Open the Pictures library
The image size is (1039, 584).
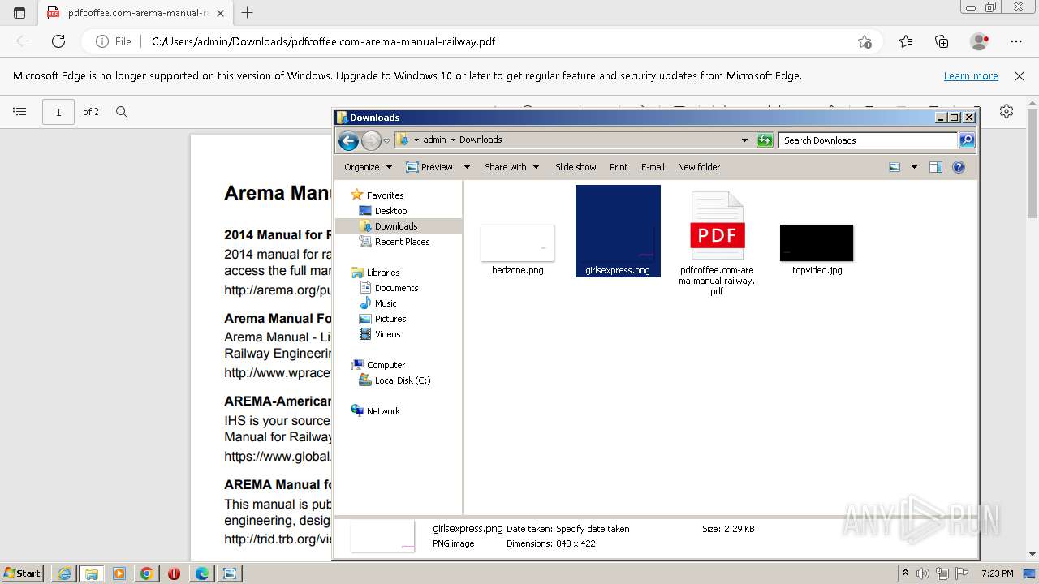(x=390, y=319)
